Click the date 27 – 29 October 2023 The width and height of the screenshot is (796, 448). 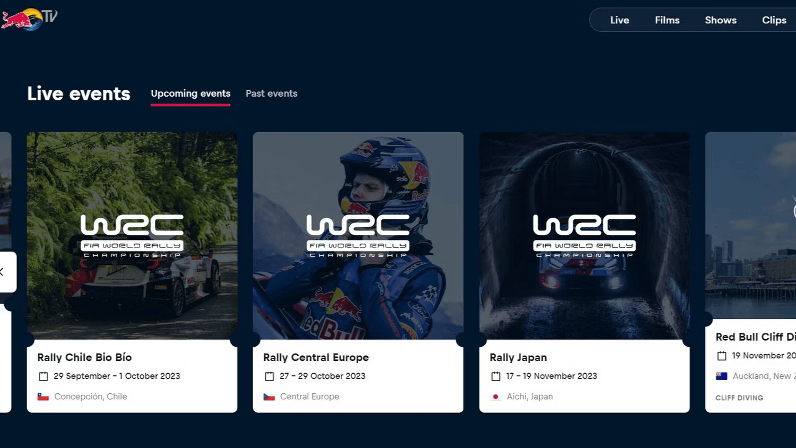click(x=323, y=376)
